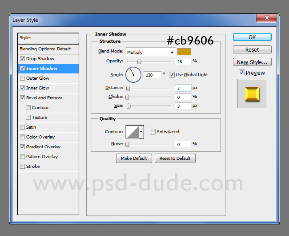Click the Reset button
The height and width of the screenshot is (236, 289).
252,49
